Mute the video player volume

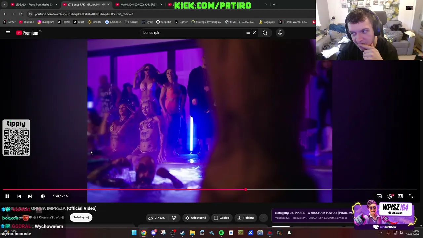(x=43, y=196)
